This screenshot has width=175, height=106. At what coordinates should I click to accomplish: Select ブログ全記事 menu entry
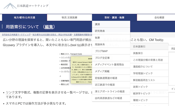pyautogui.click(x=111, y=58)
